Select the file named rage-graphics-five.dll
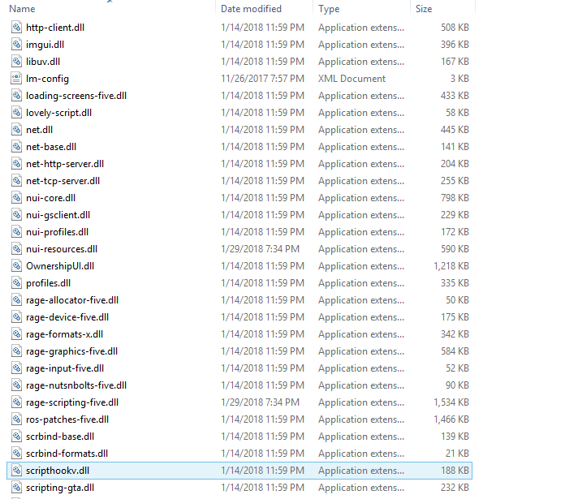 pos(72,351)
